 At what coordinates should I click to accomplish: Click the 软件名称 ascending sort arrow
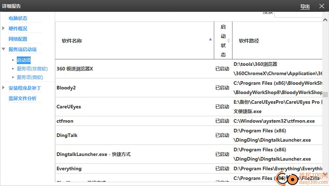pyautogui.click(x=210, y=39)
